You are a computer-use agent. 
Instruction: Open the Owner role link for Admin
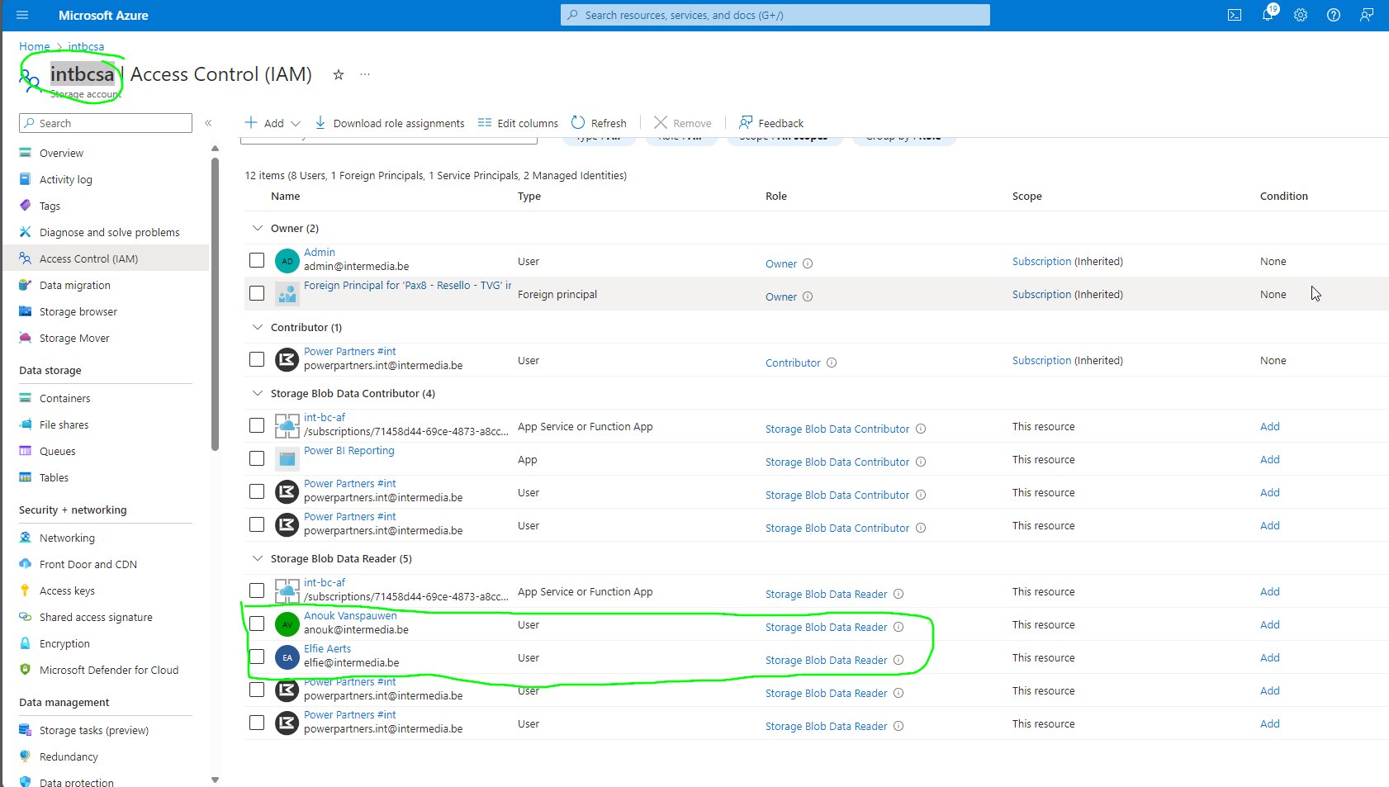[781, 263]
